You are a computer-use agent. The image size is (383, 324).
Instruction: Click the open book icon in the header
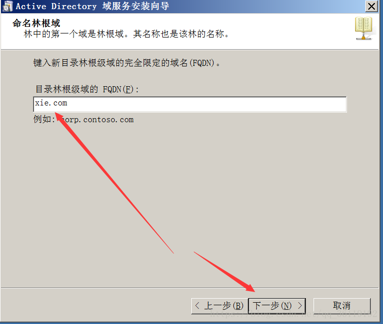[364, 28]
